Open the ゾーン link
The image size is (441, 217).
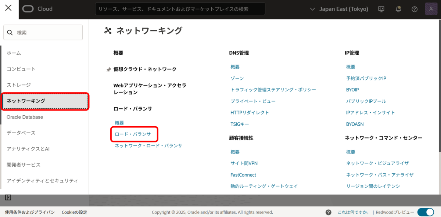click(x=237, y=78)
